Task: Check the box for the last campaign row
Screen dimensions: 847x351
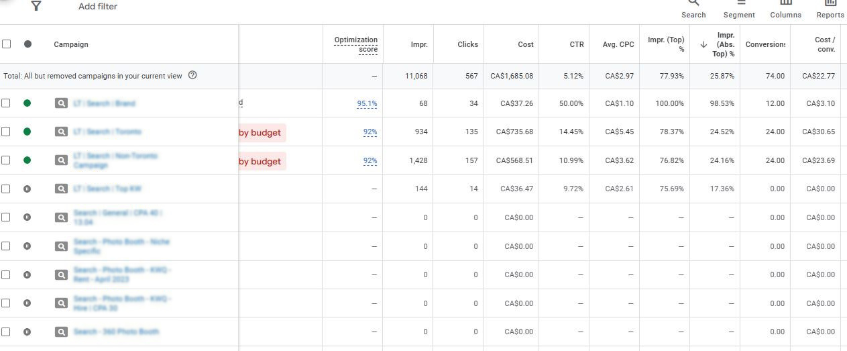Action: point(6,332)
